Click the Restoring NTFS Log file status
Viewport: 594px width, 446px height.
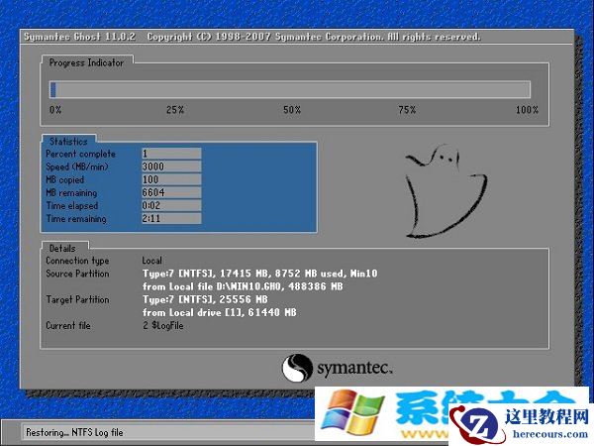[x=74, y=432]
